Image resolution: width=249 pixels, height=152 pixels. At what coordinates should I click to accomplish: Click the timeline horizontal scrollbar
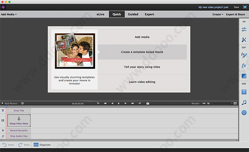(x=119, y=140)
